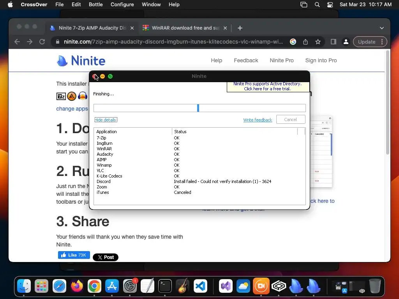Bookmark this page with the star
The width and height of the screenshot is (399, 299).
tap(318, 42)
